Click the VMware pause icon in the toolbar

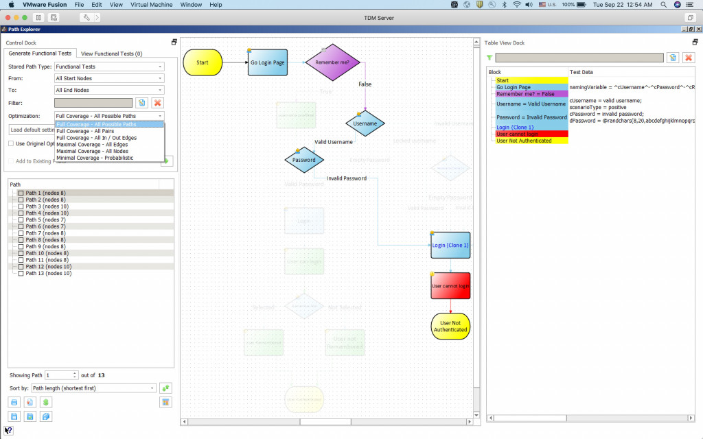tap(38, 18)
